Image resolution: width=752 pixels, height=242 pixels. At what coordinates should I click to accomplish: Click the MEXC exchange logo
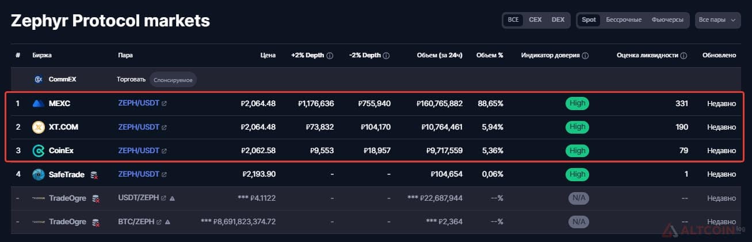[x=39, y=103]
